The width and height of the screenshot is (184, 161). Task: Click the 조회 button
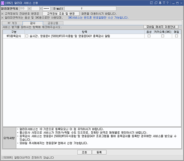coord(84,152)
